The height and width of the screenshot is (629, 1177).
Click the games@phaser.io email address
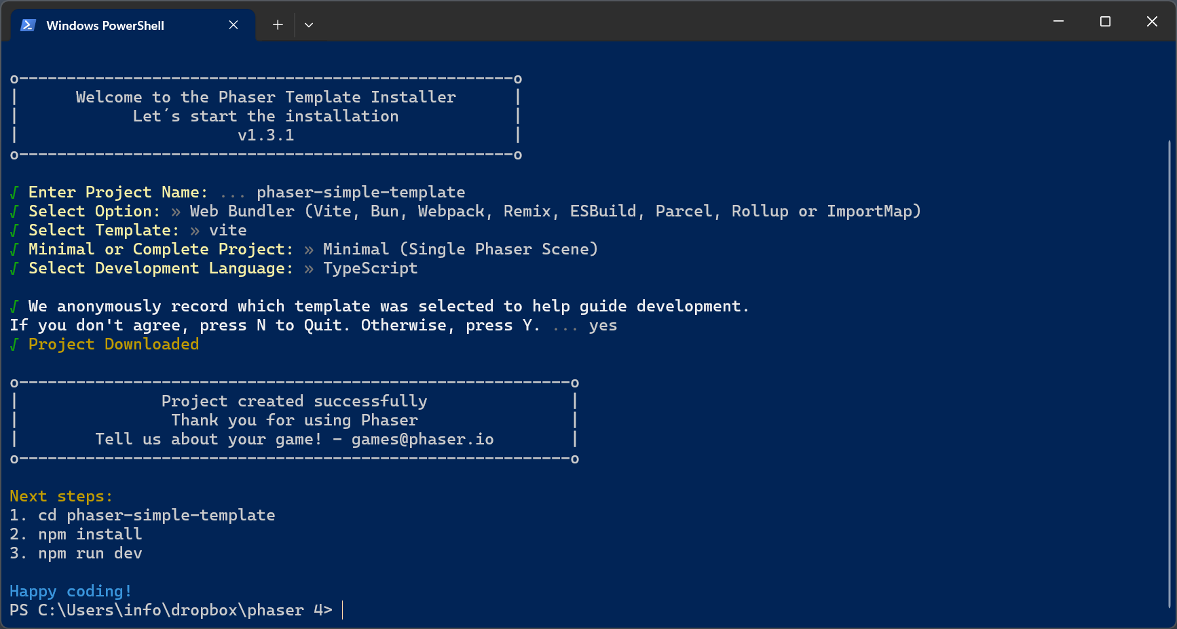tap(422, 440)
